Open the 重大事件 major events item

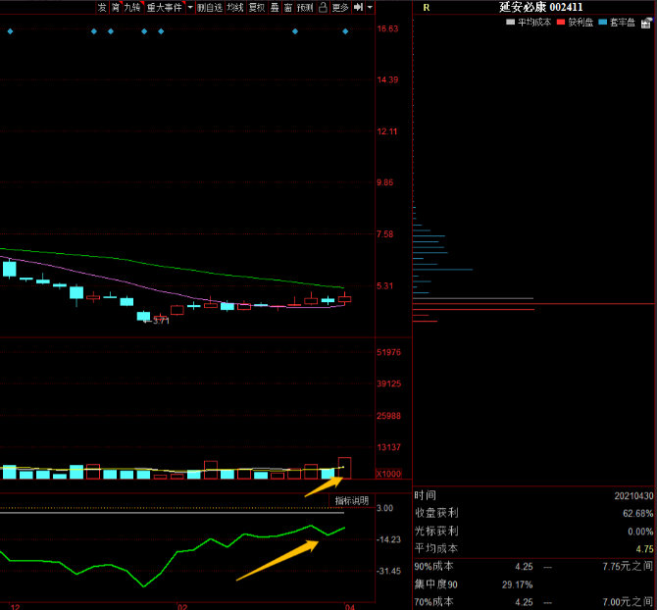(x=165, y=7)
